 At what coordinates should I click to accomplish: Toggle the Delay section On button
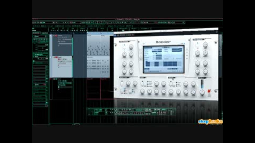(x=142, y=83)
